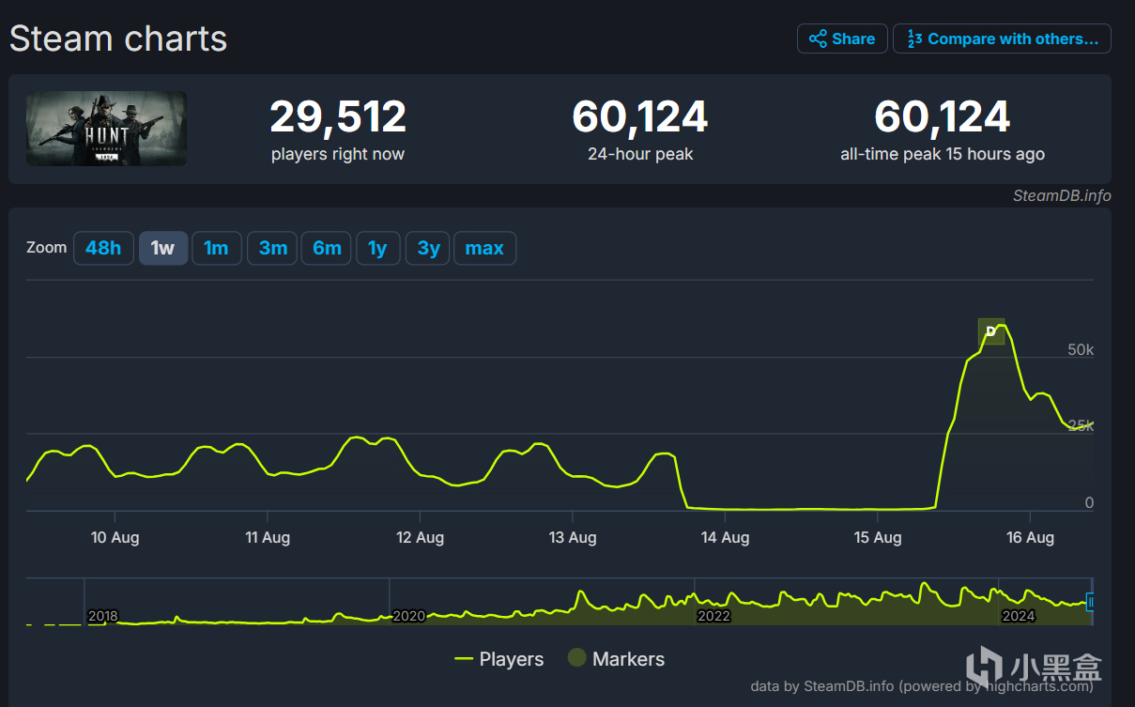The width and height of the screenshot is (1135, 707).
Task: Open Compare with others option
Action: point(1002,38)
